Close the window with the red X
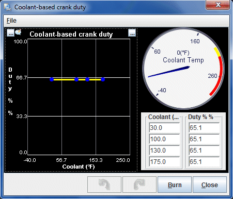This screenshot has width=233, height=199. [x=218, y=5]
